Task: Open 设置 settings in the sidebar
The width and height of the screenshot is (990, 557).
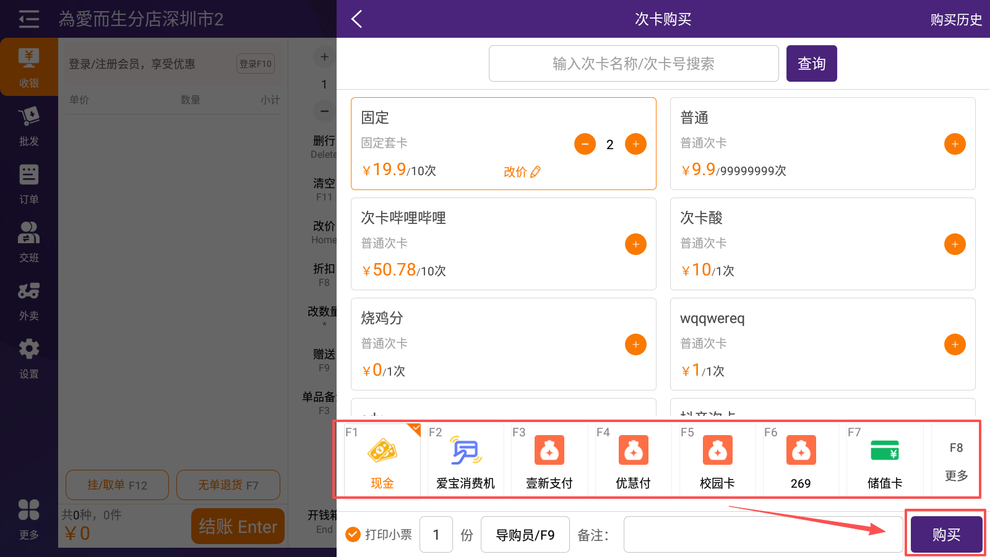Action: coord(28,358)
